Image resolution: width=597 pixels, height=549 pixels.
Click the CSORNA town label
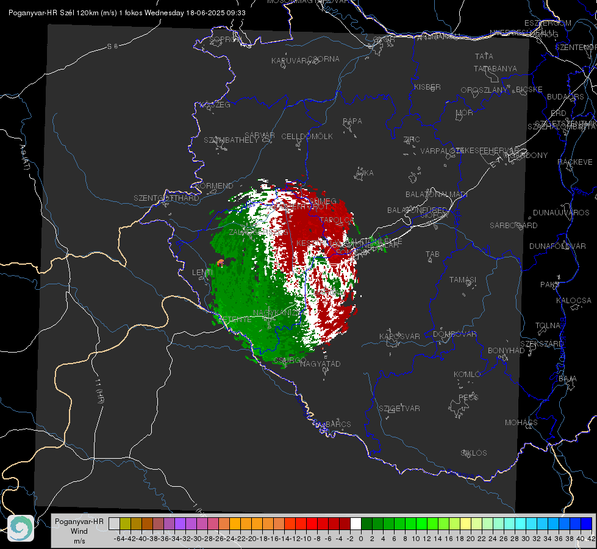pyautogui.click(x=324, y=59)
